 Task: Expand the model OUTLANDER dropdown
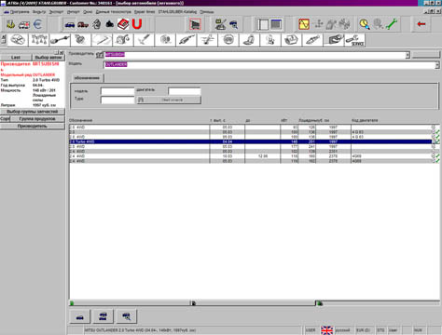click(437, 65)
